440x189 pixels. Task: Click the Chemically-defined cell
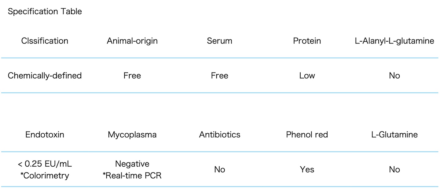tap(45, 76)
